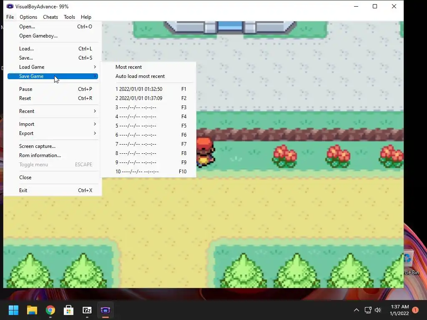Choose empty save slot 3 (F3)
Image resolution: width=427 pixels, height=320 pixels.
(x=148, y=107)
